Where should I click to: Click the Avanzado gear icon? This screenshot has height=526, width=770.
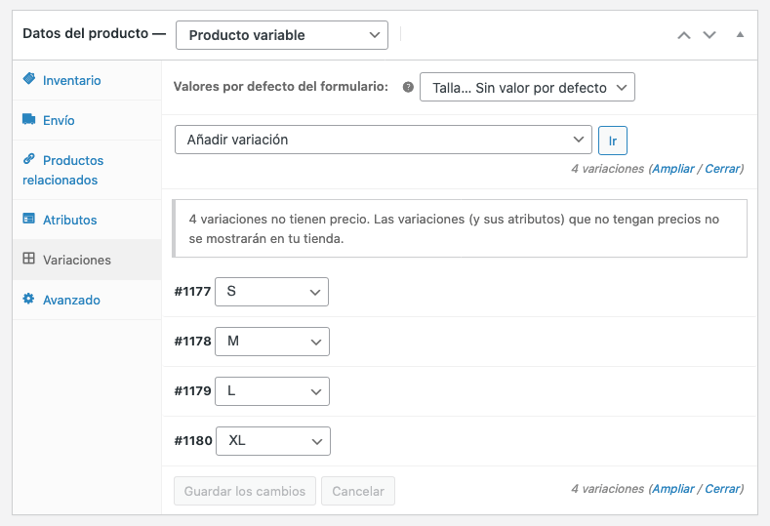point(29,299)
